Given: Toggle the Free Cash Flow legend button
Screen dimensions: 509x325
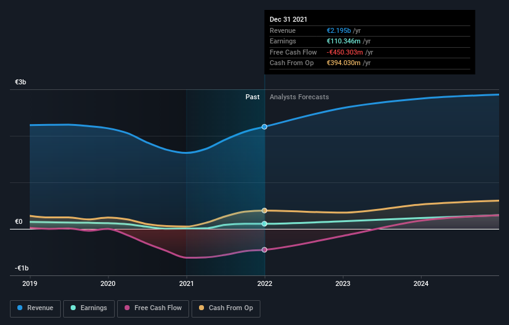Looking at the screenshot, I should [153, 308].
